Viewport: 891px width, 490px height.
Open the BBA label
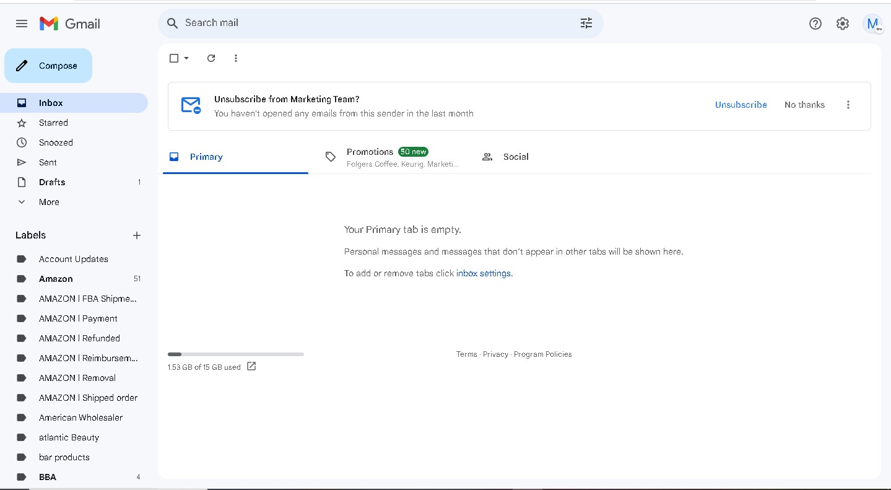(x=74, y=477)
